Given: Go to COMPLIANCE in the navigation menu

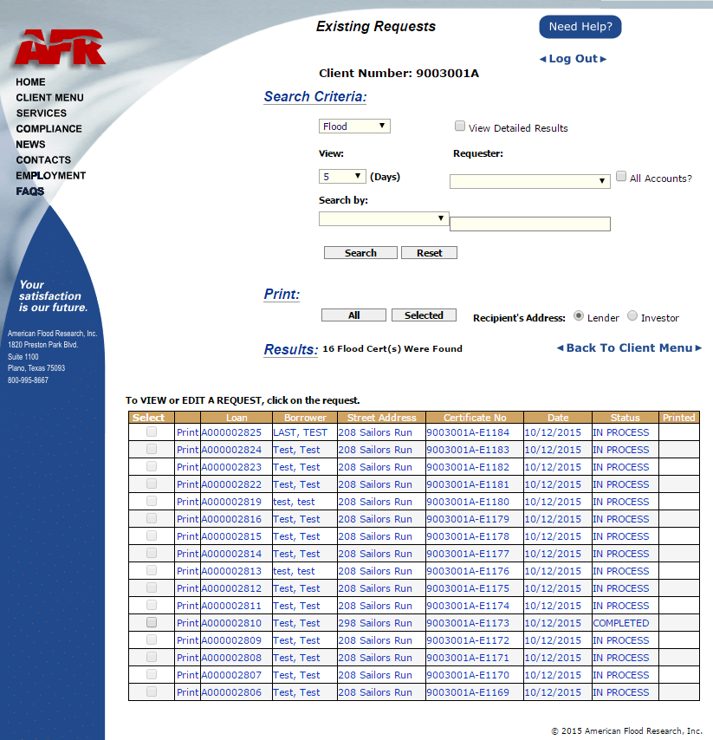Looking at the screenshot, I should tap(49, 128).
